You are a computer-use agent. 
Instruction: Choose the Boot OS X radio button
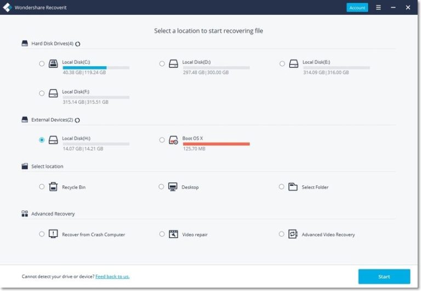pos(162,140)
